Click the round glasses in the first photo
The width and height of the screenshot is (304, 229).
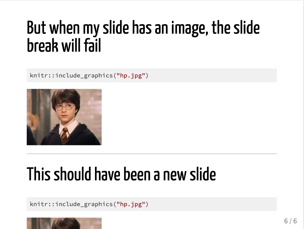65,107
